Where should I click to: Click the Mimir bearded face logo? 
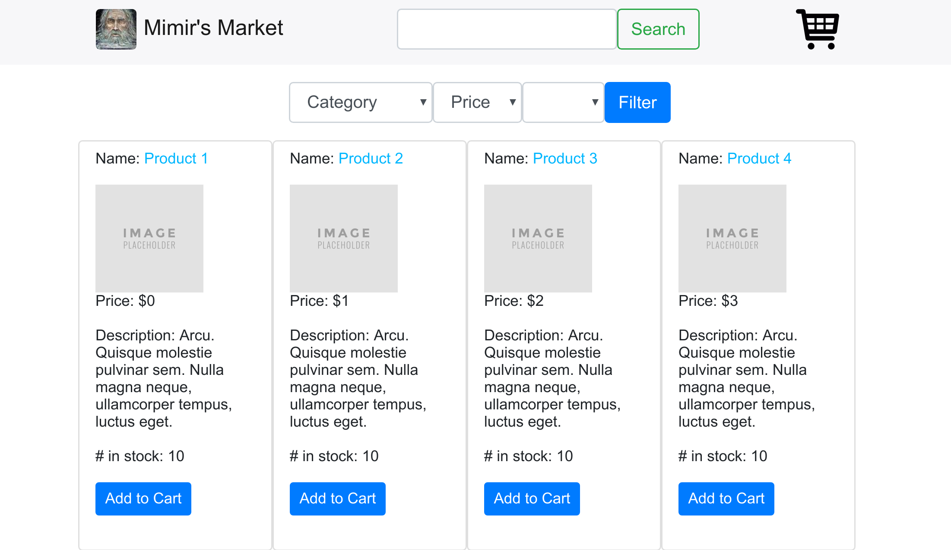[116, 29]
